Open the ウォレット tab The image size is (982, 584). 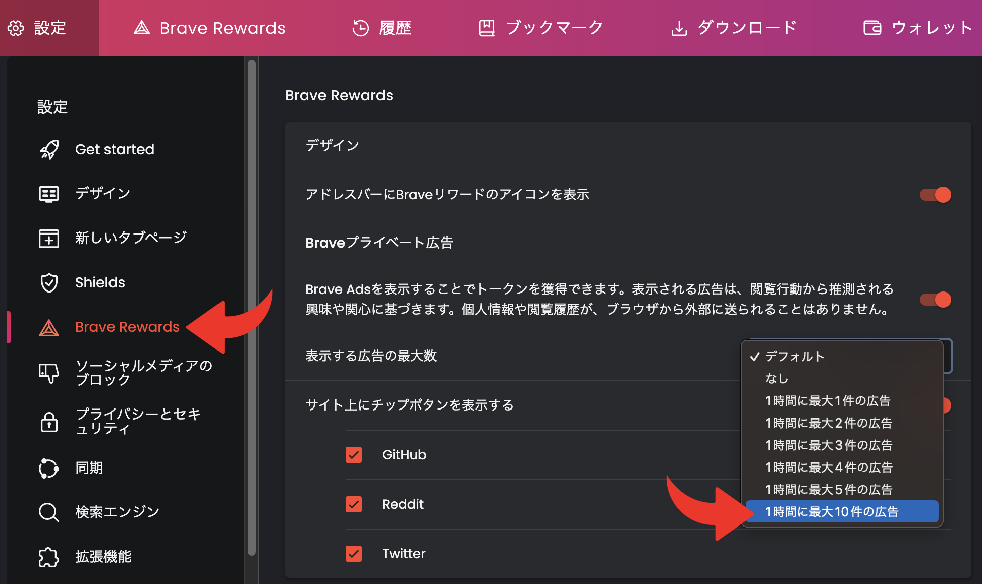click(918, 28)
